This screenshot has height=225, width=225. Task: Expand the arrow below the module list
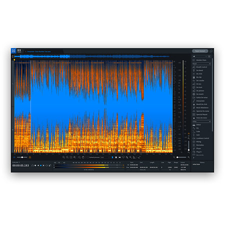[x=193, y=157]
